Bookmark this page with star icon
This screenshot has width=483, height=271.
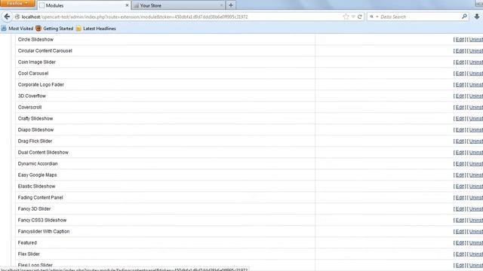click(346, 17)
